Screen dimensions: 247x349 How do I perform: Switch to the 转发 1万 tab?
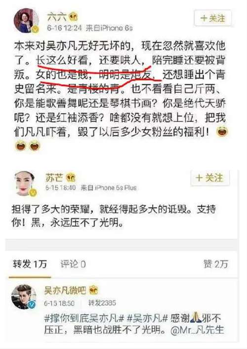[30, 264]
